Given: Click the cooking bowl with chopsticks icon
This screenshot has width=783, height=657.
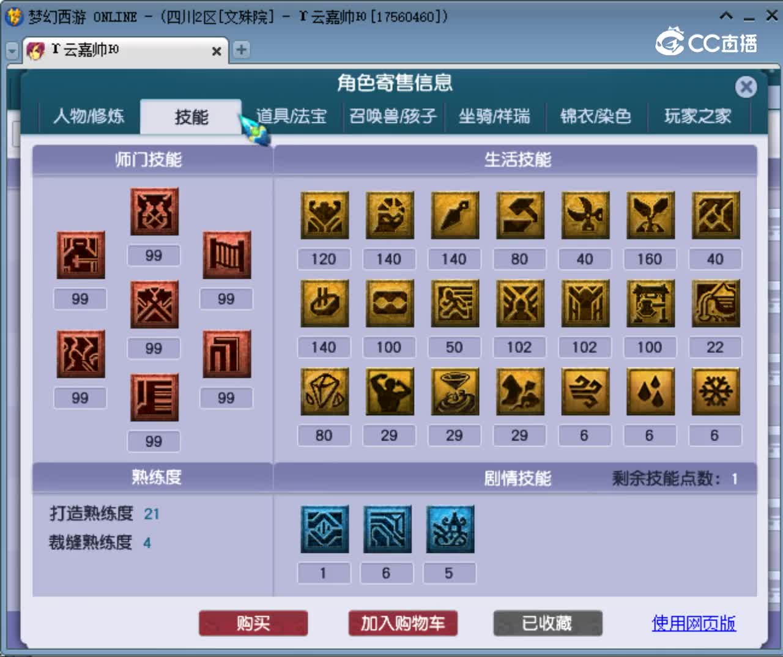Looking at the screenshot, I should click(324, 303).
